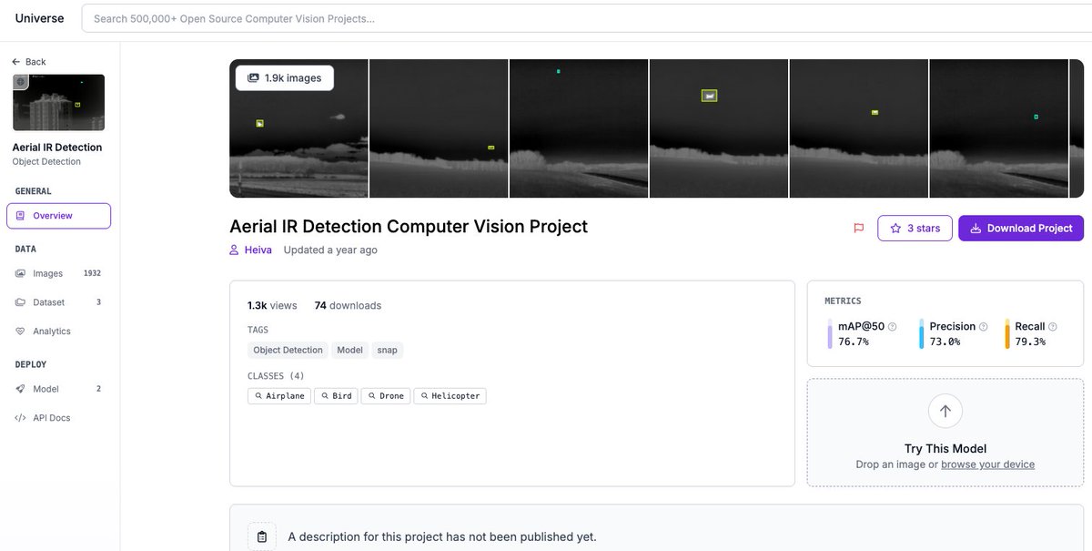The height and width of the screenshot is (551, 1092).
Task: Click the Try This Model heading
Action: coord(945,448)
